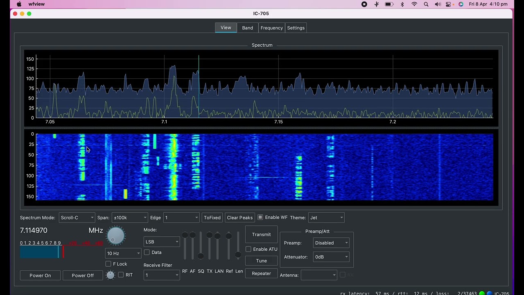Expand the Mode dropdown showing LSB
This screenshot has height=295, width=524.
[161, 242]
